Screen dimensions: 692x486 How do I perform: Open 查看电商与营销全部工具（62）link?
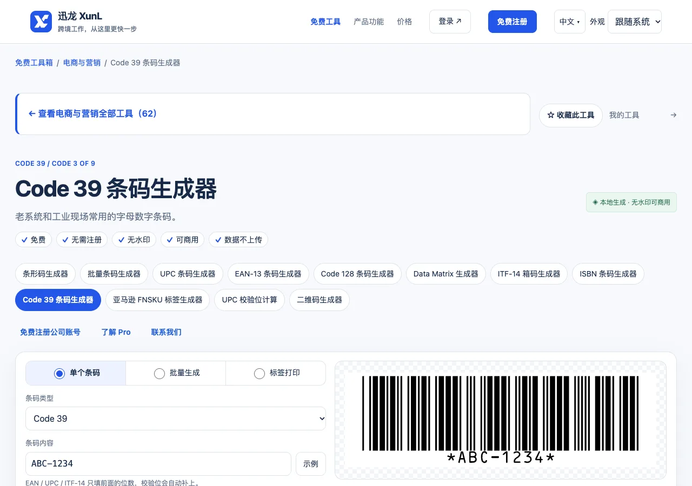point(92,114)
